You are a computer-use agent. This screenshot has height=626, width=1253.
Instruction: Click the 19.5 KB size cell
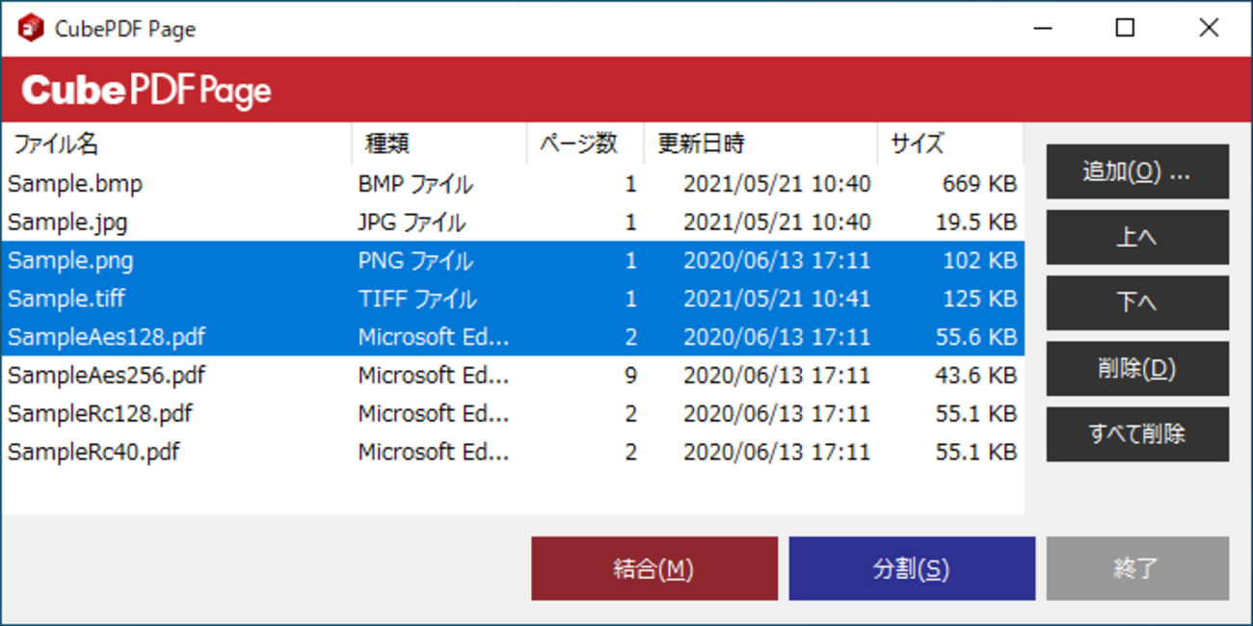click(975, 222)
